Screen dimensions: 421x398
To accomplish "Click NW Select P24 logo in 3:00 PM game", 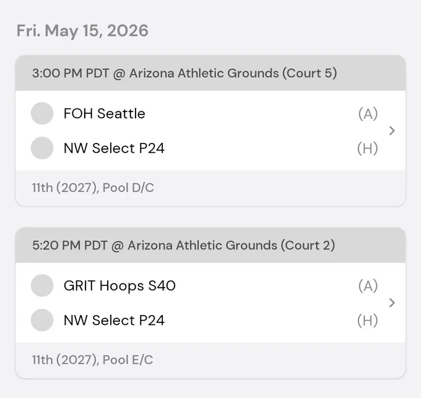I will (x=42, y=148).
